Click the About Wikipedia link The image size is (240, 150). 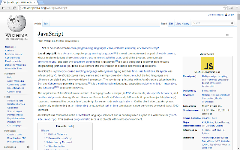point(15,81)
